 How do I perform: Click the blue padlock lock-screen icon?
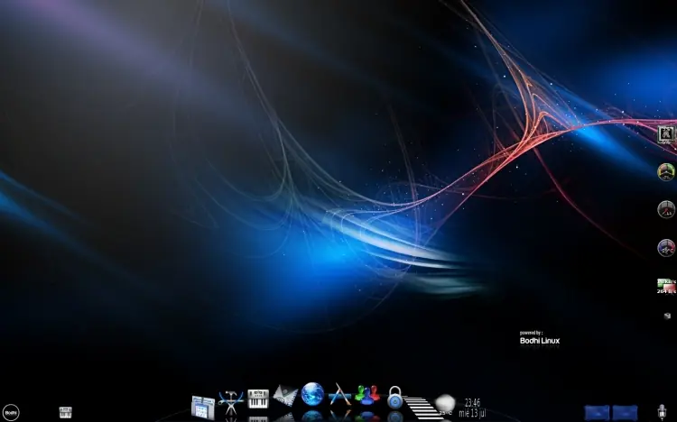pos(394,398)
